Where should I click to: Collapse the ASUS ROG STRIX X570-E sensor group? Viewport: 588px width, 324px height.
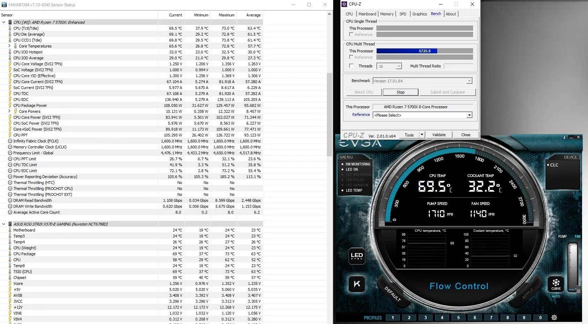coord(3,224)
